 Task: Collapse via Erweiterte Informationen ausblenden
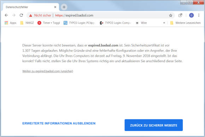[59, 124]
